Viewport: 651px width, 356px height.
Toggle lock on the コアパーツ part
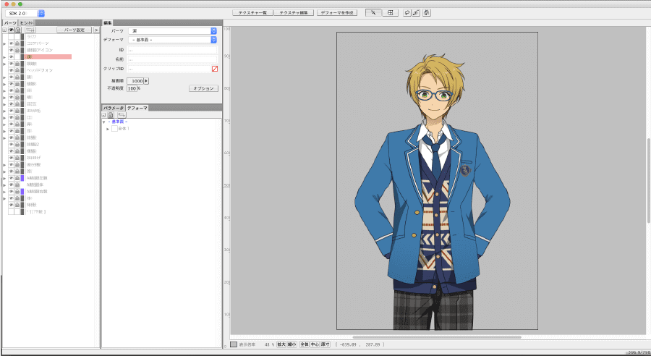pos(17,43)
